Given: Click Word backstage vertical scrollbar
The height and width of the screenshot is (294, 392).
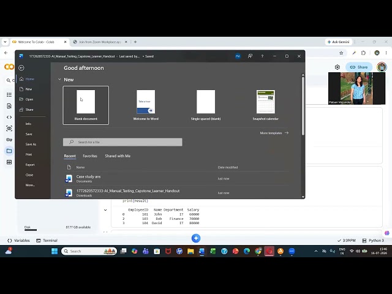Looking at the screenshot, I should tap(303, 106).
